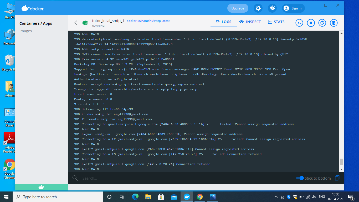The height and width of the screenshot is (202, 359).
Task: Restart the running container
Action: 322,23
